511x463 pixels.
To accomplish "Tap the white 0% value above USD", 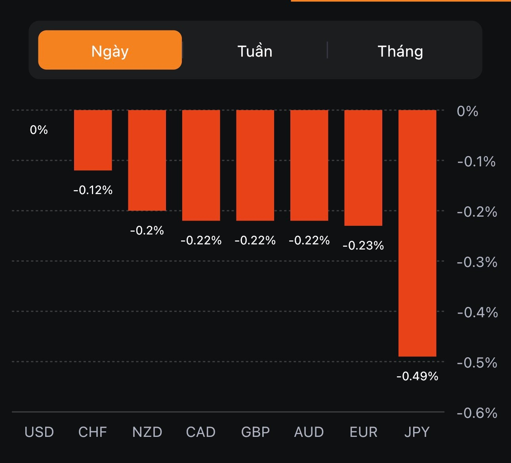I will 39,130.
